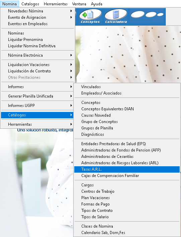Open Centros de Trabajo catalog
This screenshot has height=237, width=181.
point(127,191)
